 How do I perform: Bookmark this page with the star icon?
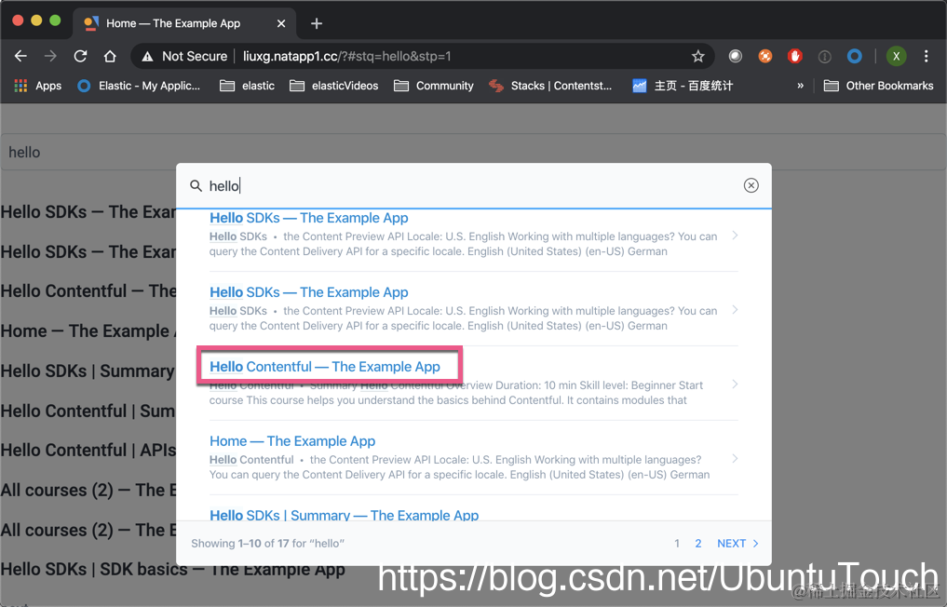pos(698,56)
